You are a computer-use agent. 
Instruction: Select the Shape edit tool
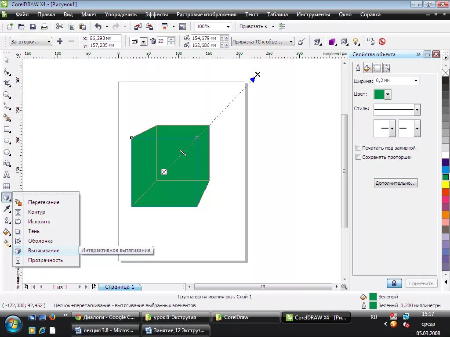(x=7, y=72)
